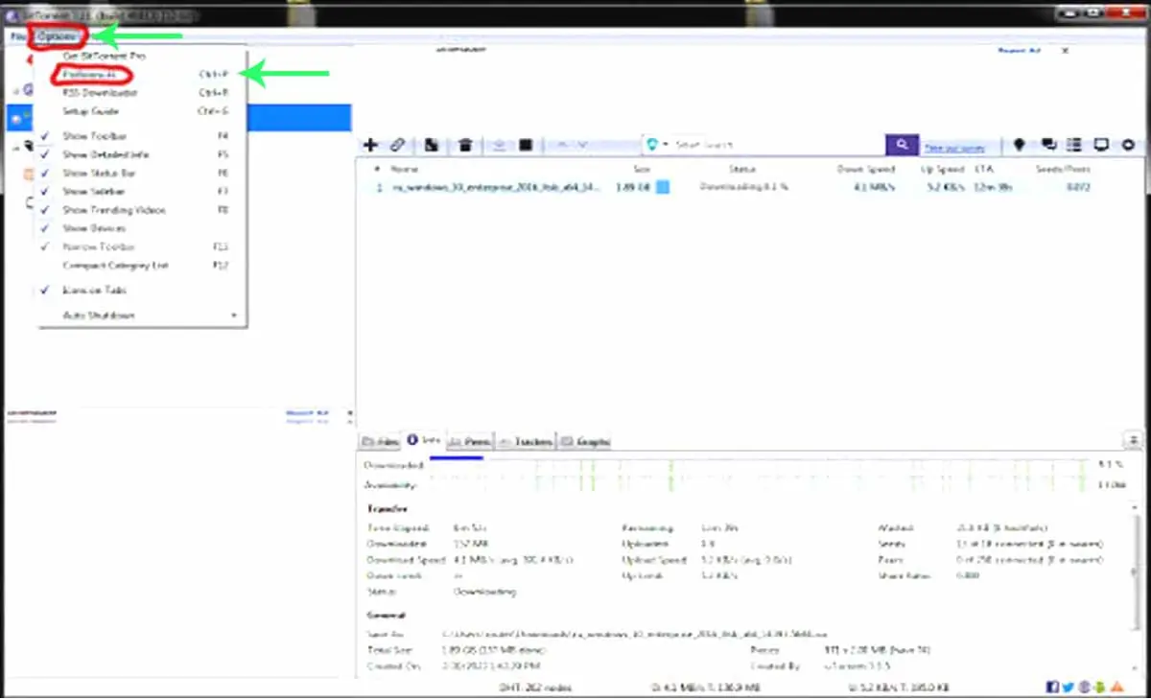The image size is (1151, 700).
Task: Click the list view toolbar icon
Action: coord(1074,145)
